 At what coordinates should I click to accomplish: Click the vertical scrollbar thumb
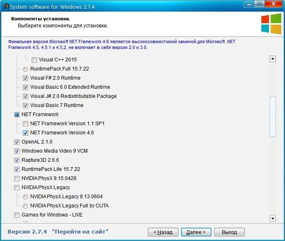pos(273,117)
